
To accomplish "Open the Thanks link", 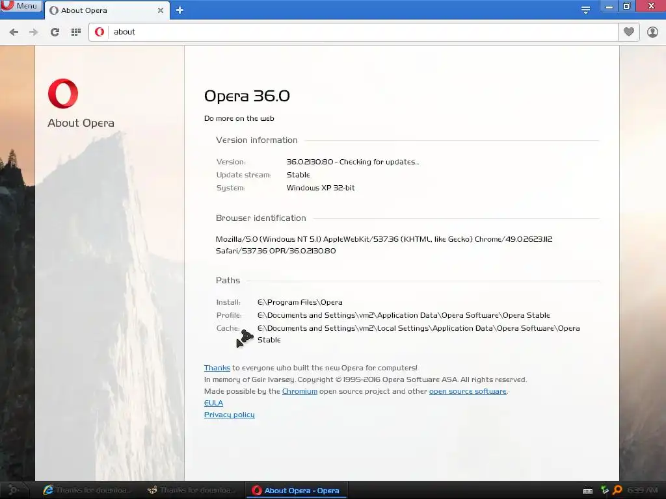I will click(217, 368).
